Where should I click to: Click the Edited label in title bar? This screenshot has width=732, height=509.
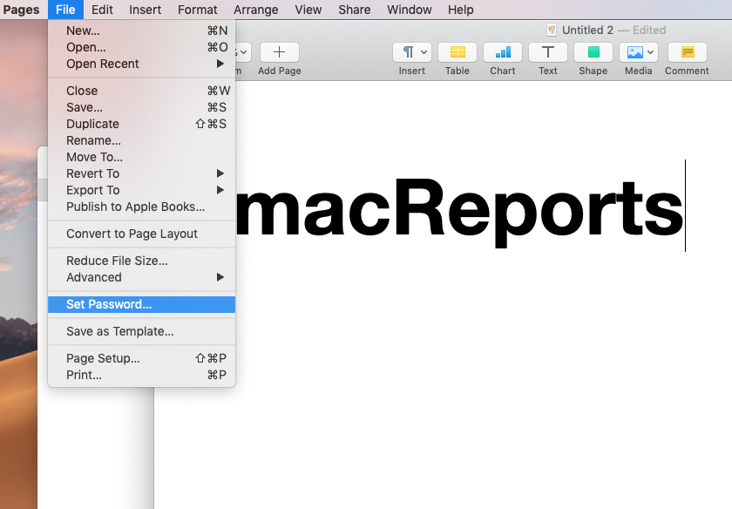[x=649, y=30]
